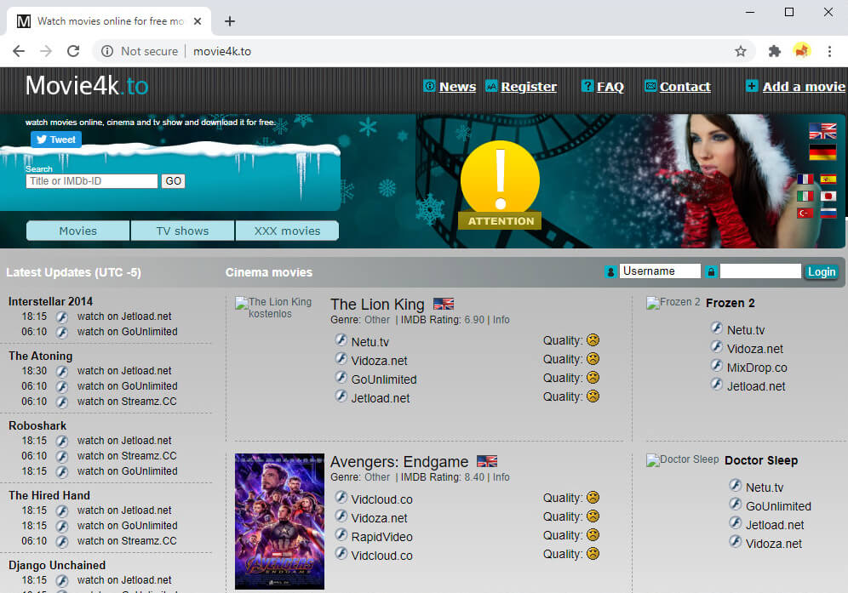The width and height of the screenshot is (848, 593).
Task: Open the Contact page
Action: [685, 87]
